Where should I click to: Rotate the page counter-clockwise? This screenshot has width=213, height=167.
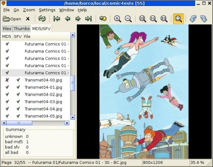coord(193,19)
